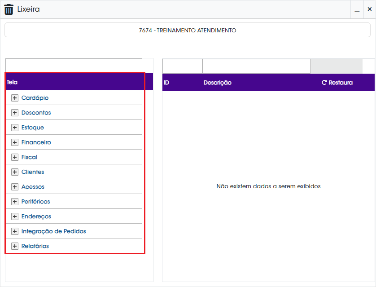Expand the Cardápio tree node
The image size is (376, 287).
[x=15, y=98]
